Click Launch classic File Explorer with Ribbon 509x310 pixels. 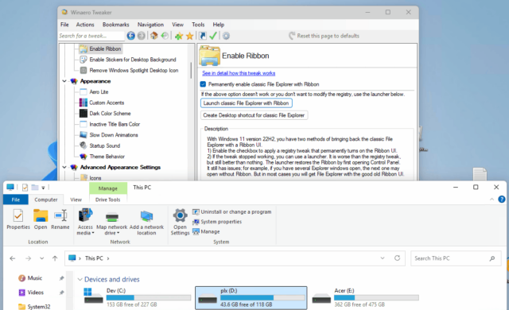pos(246,103)
